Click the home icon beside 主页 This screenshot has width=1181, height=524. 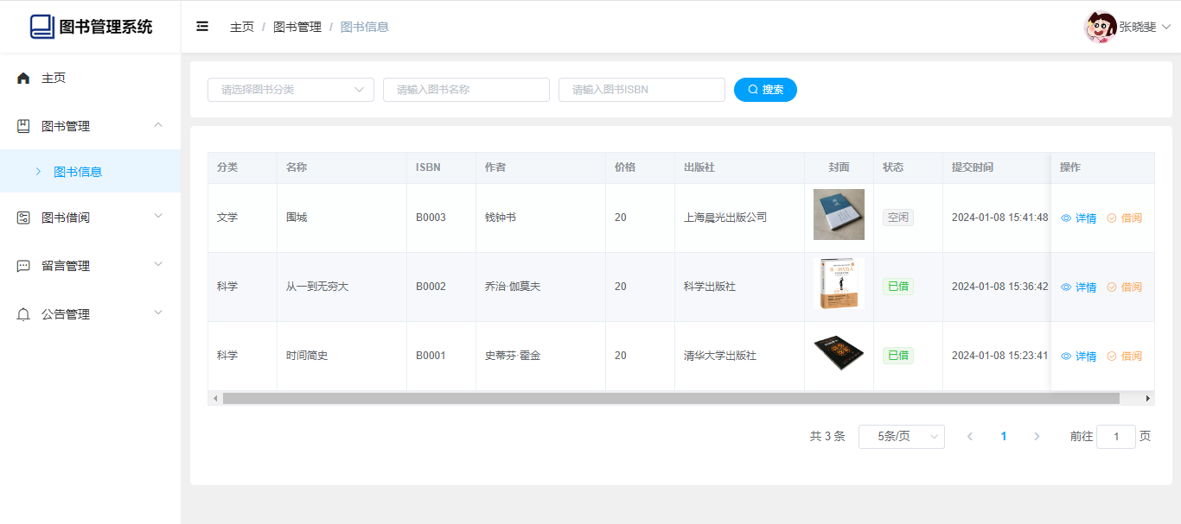[23, 78]
